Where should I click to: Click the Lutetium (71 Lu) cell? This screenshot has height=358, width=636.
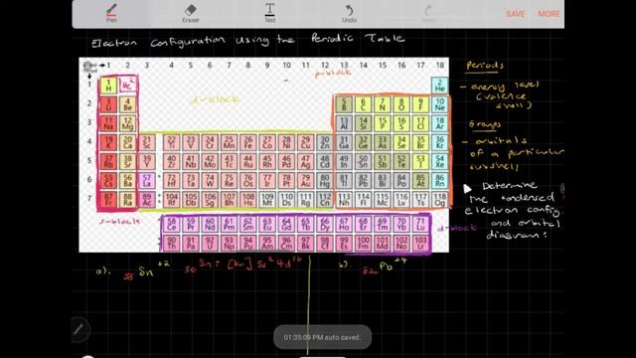click(420, 224)
